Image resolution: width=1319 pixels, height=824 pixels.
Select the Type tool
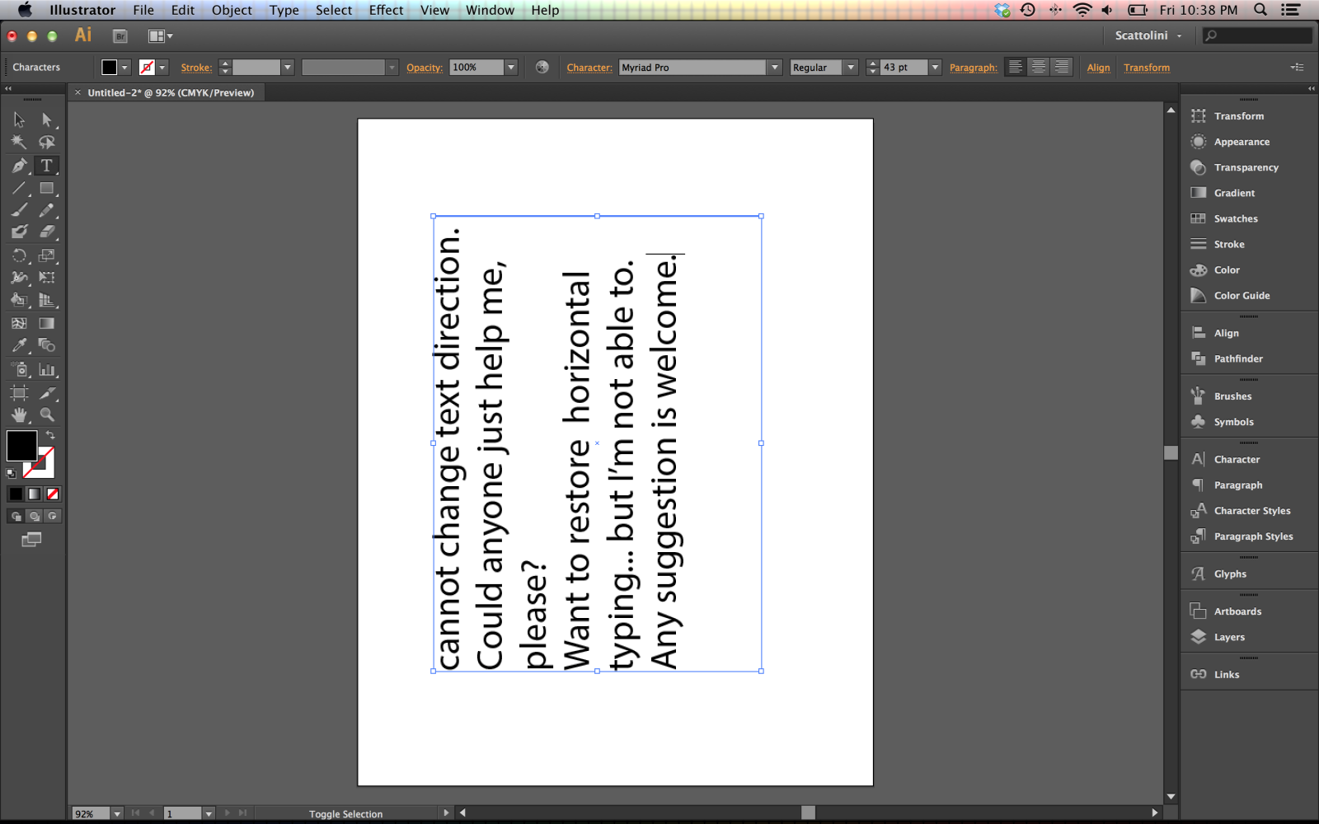[47, 166]
